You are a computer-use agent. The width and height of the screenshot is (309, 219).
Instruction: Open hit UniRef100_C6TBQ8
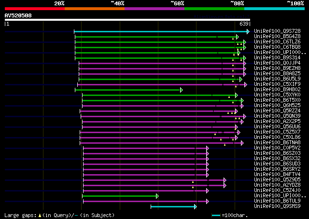277,47
